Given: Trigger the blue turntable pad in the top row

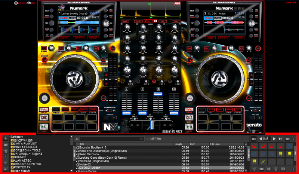Looking at the screenshot, I should (x=289, y=146).
